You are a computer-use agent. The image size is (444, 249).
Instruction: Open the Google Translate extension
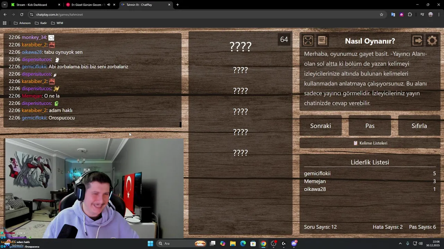click(x=393, y=15)
